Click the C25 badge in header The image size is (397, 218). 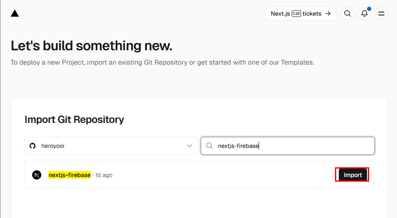[296, 14]
